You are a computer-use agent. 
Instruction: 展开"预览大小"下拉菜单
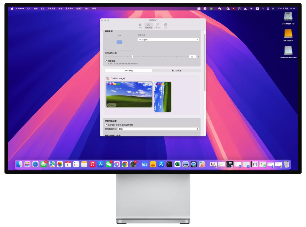168,39
